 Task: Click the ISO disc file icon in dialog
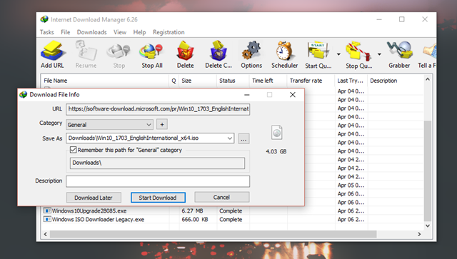276,133
